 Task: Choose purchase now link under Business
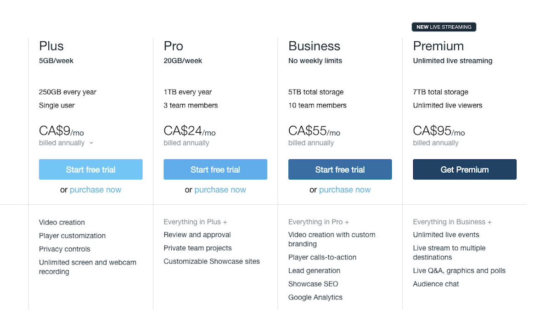click(344, 190)
